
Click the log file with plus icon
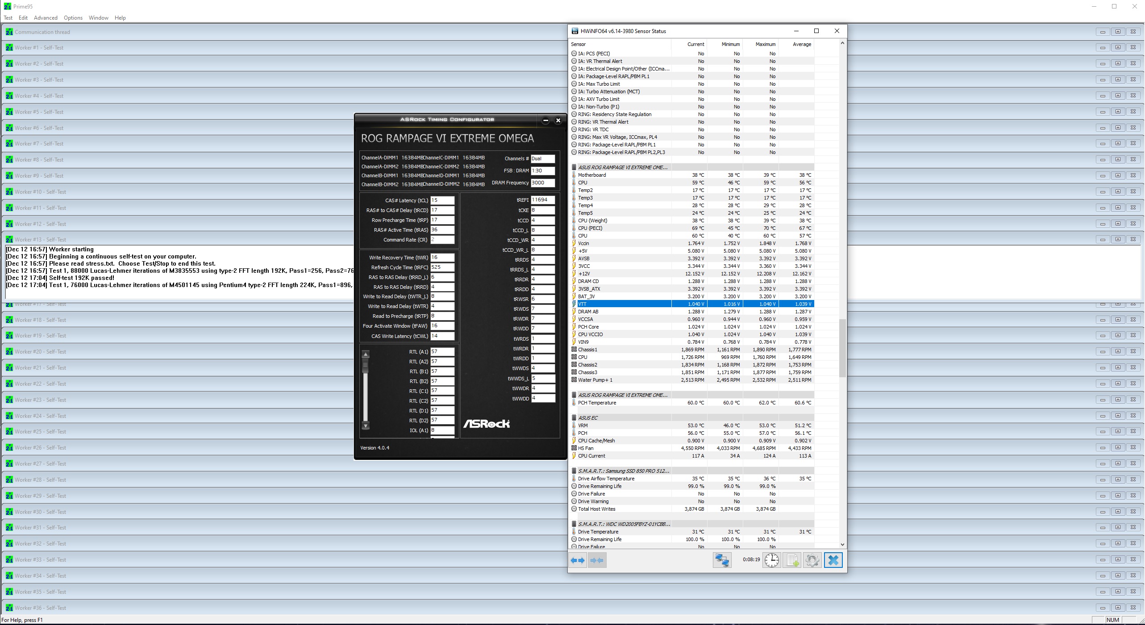click(x=792, y=560)
